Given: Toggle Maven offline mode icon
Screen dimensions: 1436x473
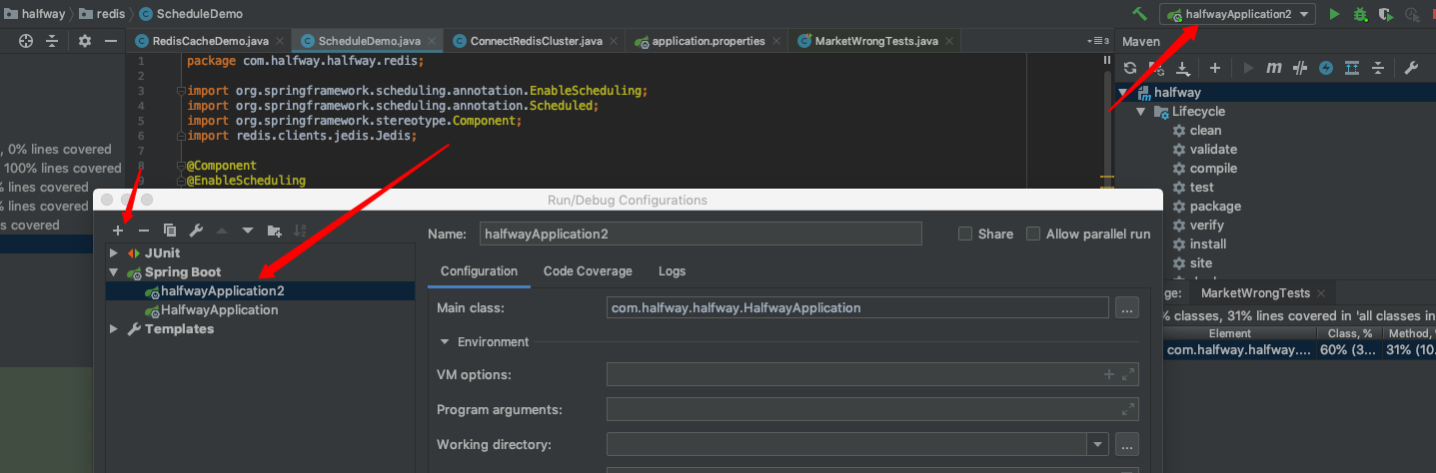Looking at the screenshot, I should tap(1299, 68).
